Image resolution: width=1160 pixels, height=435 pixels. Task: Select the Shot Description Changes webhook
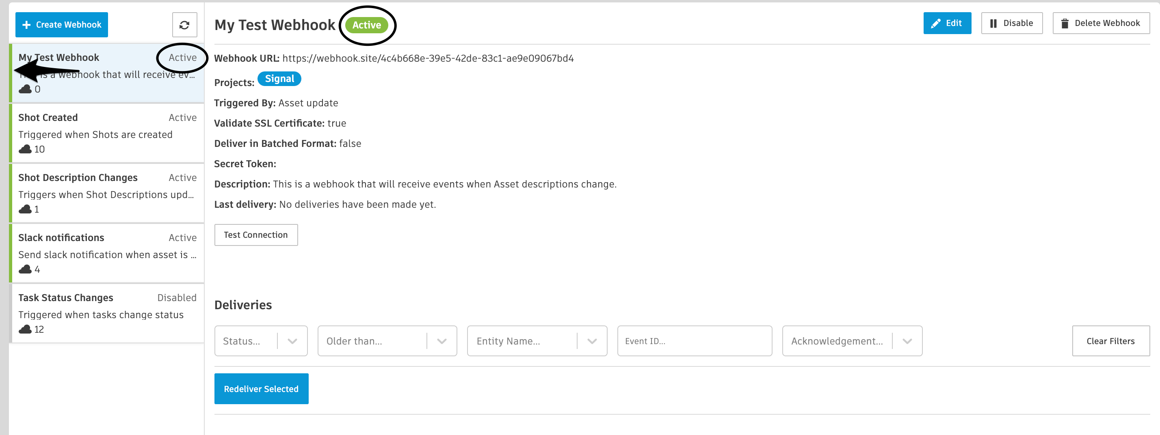point(107,193)
